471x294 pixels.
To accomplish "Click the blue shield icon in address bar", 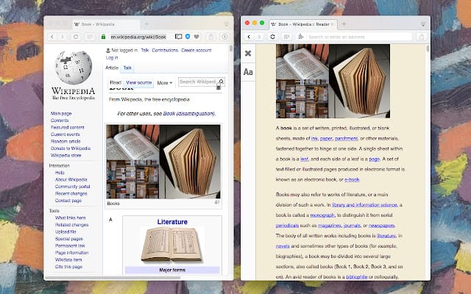I will tap(189, 36).
